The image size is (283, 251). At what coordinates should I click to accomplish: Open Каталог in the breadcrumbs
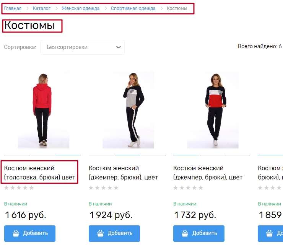tap(42, 8)
